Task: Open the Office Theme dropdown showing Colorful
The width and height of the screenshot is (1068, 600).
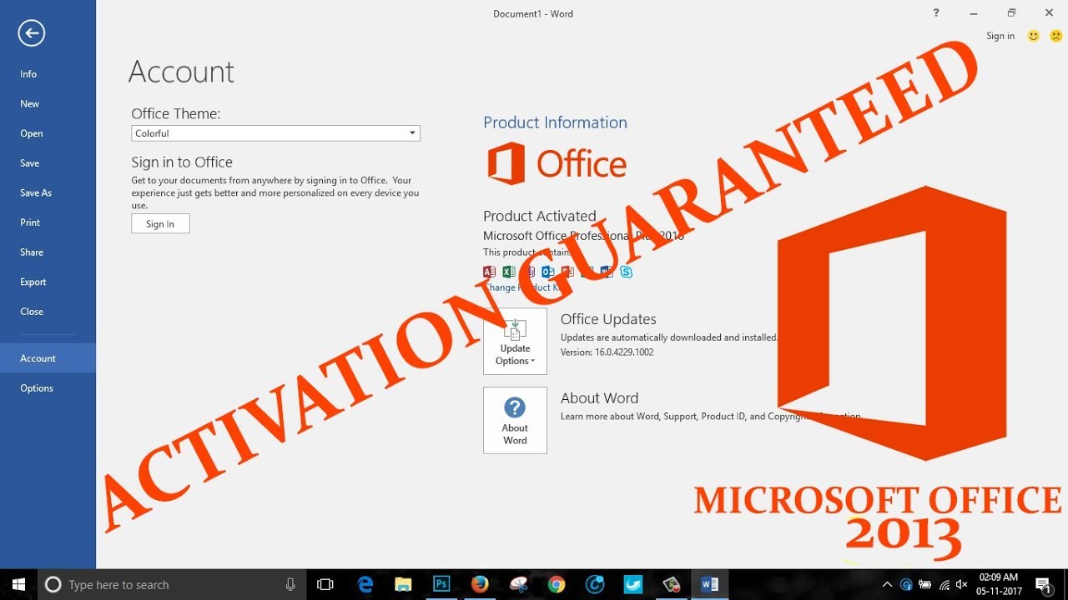Action: point(275,133)
